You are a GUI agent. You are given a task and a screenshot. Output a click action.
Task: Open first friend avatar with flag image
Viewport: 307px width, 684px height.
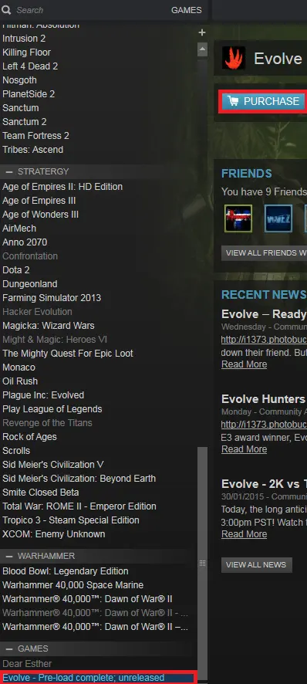point(238,218)
